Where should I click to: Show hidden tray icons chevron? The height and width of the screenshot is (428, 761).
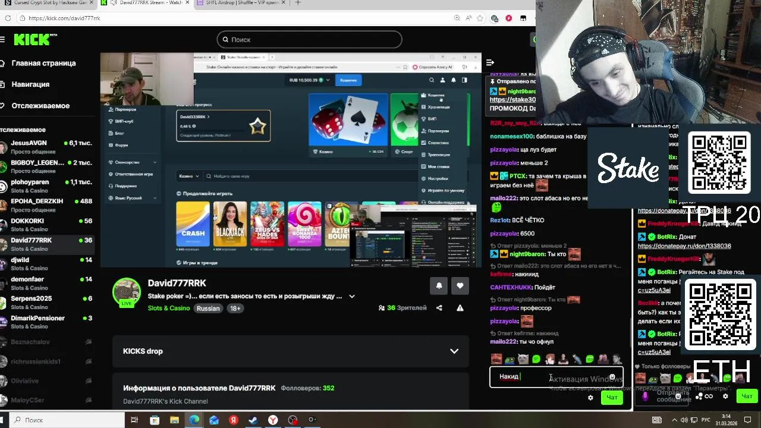click(x=675, y=420)
